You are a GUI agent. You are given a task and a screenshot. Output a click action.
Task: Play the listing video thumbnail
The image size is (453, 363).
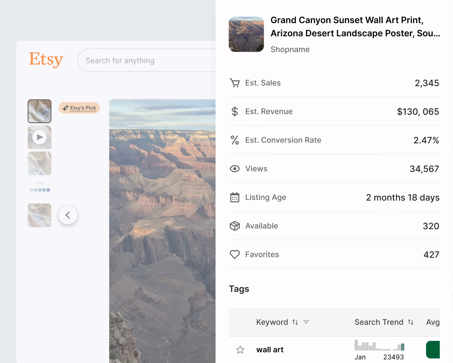click(40, 137)
